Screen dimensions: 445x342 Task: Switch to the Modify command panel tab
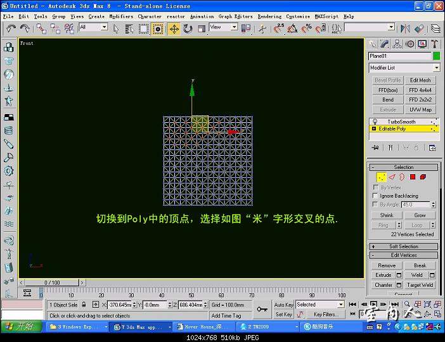pos(385,44)
